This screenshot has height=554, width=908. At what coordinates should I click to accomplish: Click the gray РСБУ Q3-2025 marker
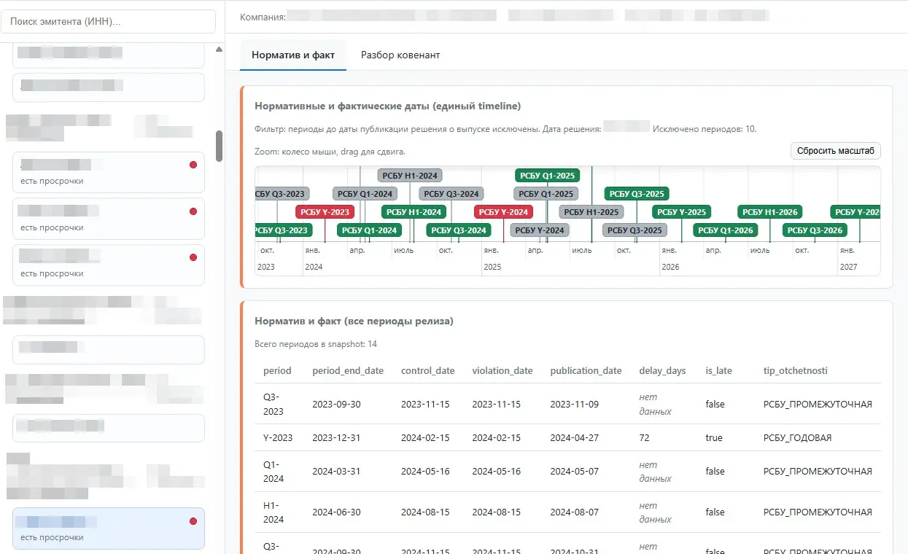pyautogui.click(x=635, y=230)
